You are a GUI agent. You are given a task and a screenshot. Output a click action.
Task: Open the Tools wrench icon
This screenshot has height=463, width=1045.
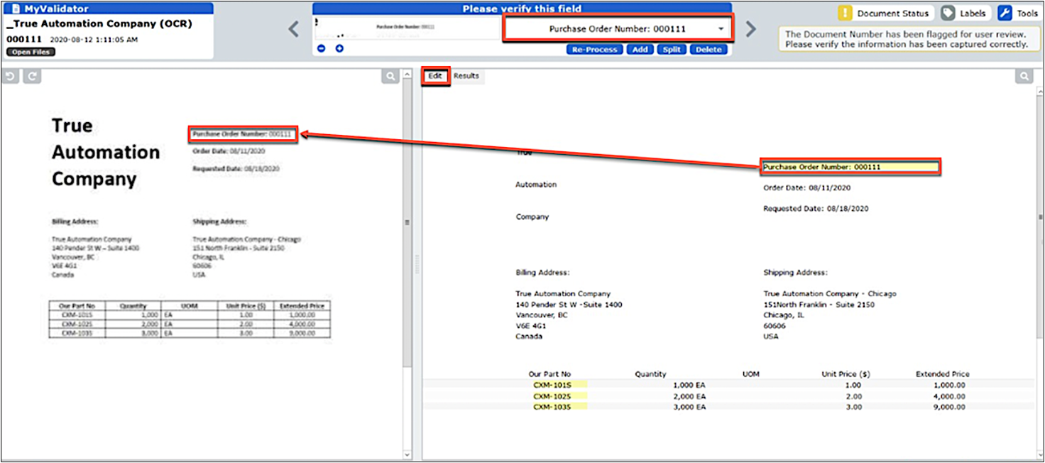[x=1005, y=13]
